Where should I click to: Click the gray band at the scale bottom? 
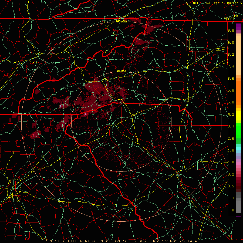(x=238, y=205)
